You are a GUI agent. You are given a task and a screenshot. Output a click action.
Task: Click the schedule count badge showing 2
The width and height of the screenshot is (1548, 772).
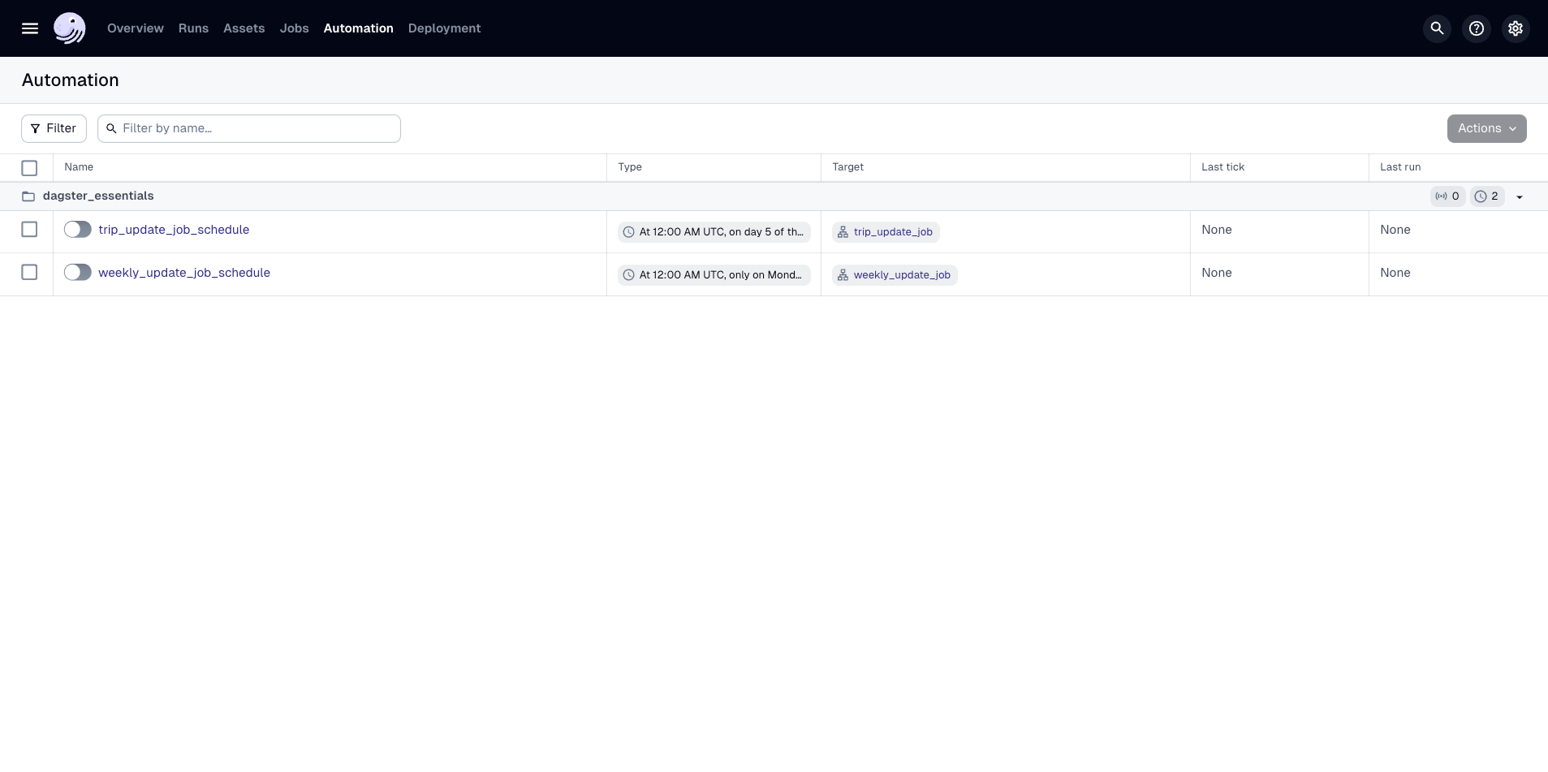coord(1485,196)
